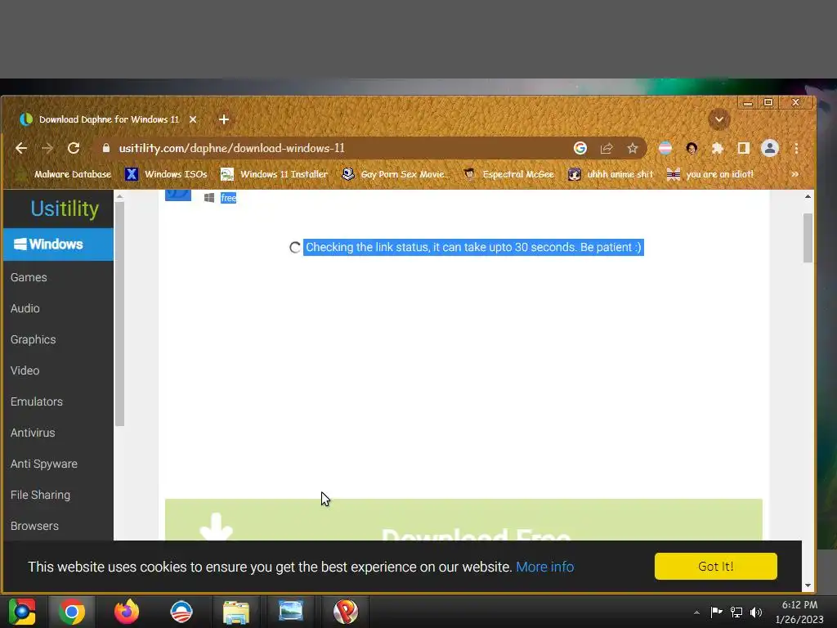Open the File Sharing category
The width and height of the screenshot is (837, 628).
(x=40, y=495)
